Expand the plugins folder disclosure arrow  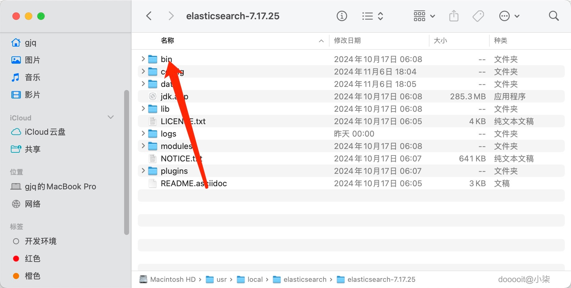(143, 171)
